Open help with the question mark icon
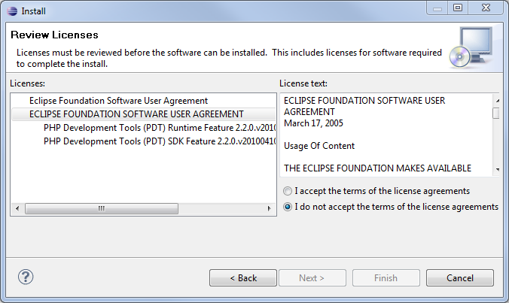Screen dimensions: 509x303 point(26,277)
